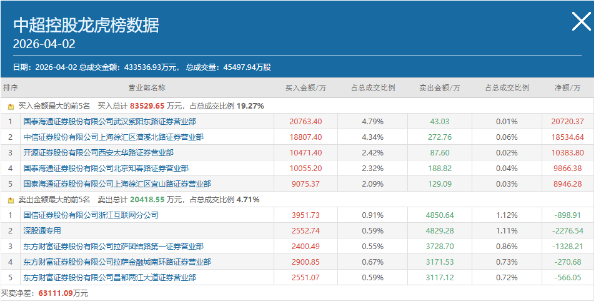Click the icon beside 买入金额最大的前5名

click(11, 107)
